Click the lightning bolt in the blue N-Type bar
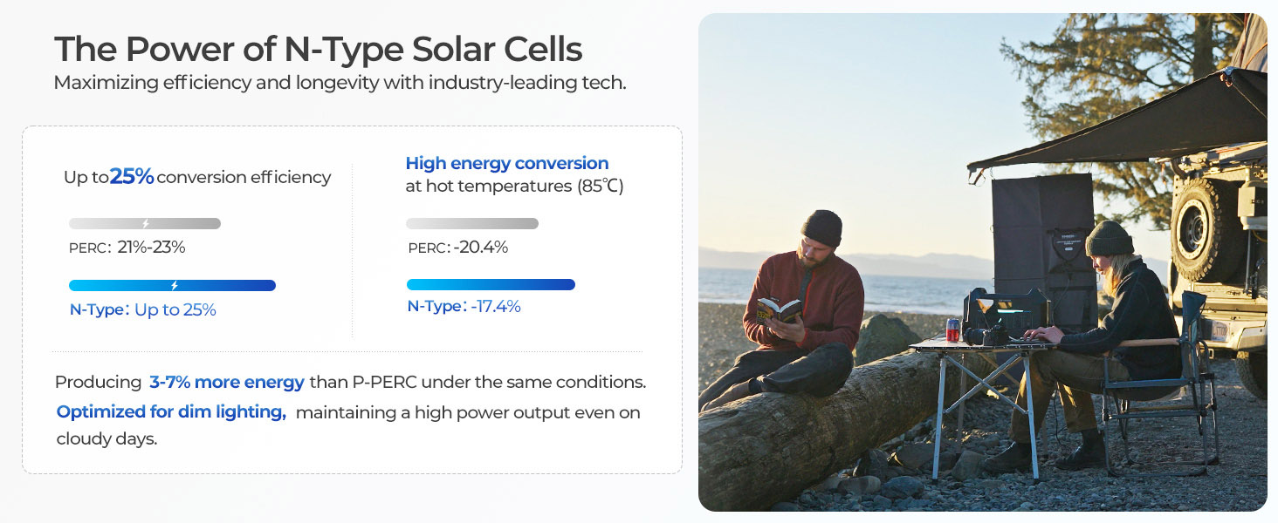 coord(175,285)
